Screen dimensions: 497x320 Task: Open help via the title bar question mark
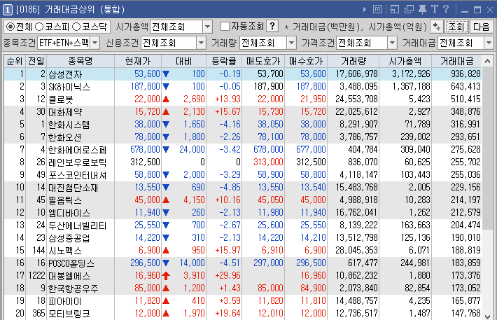tap(446, 9)
